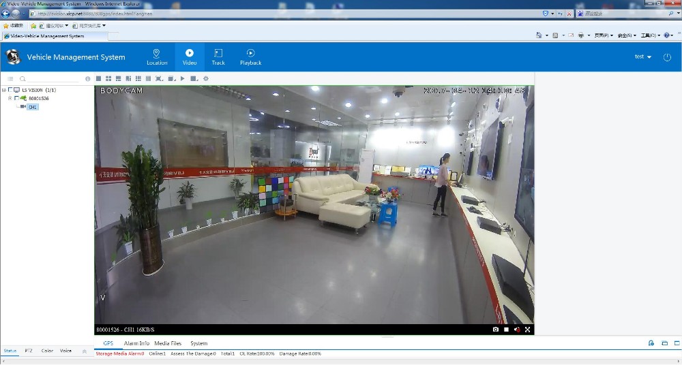Open the Location section
The height and width of the screenshot is (365, 682).
click(x=157, y=57)
